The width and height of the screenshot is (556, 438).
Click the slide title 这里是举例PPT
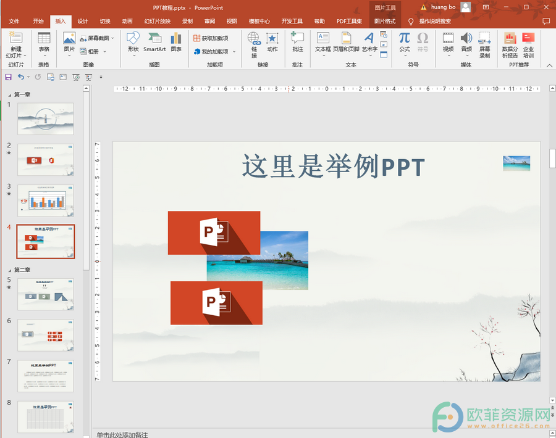coord(334,167)
